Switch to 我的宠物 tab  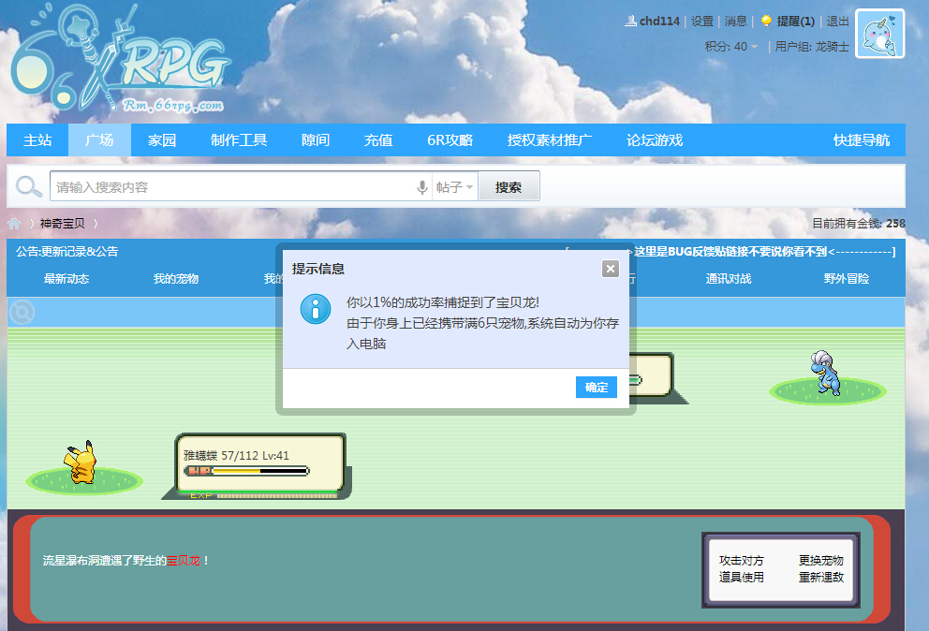click(x=176, y=278)
